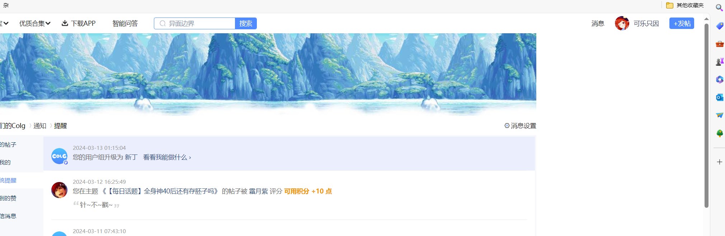Image resolution: width=725 pixels, height=236 pixels.
Task: Open the paper plane Drop sidebar icon
Action: click(719, 115)
